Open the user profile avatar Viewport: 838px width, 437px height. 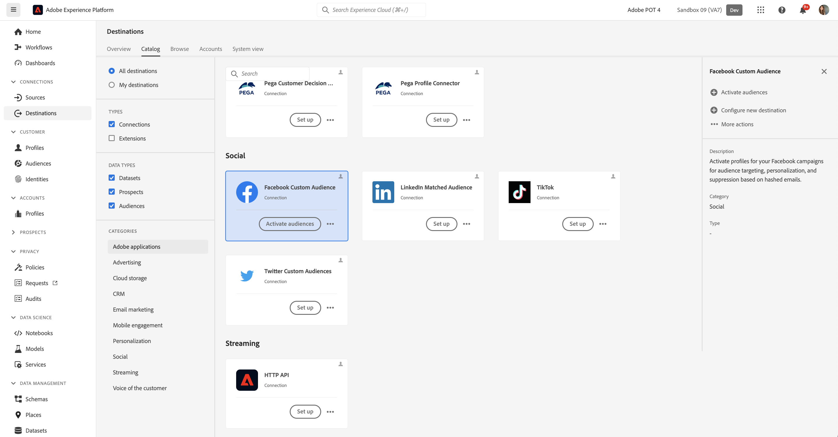(824, 10)
